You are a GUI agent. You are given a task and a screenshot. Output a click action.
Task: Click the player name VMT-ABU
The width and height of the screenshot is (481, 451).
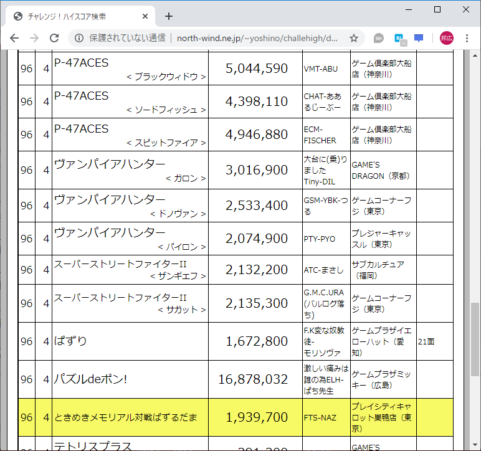point(321,69)
